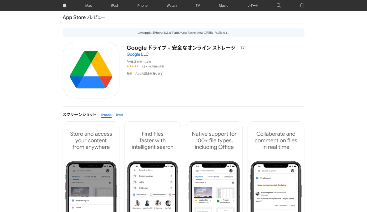Open the Watch menu item
Image resolution: width=367 pixels, height=212 pixels.
(x=171, y=5)
